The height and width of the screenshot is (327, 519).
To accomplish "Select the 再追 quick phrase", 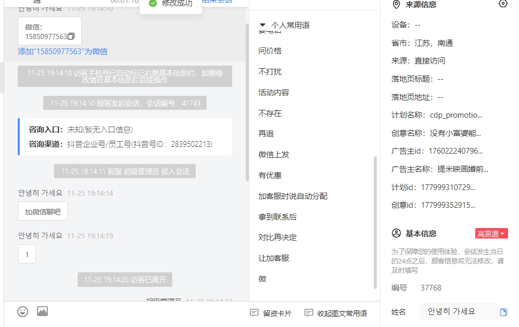I will (x=266, y=134).
